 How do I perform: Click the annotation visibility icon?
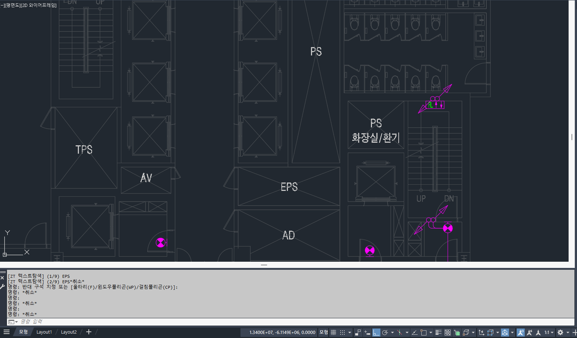(x=521, y=333)
